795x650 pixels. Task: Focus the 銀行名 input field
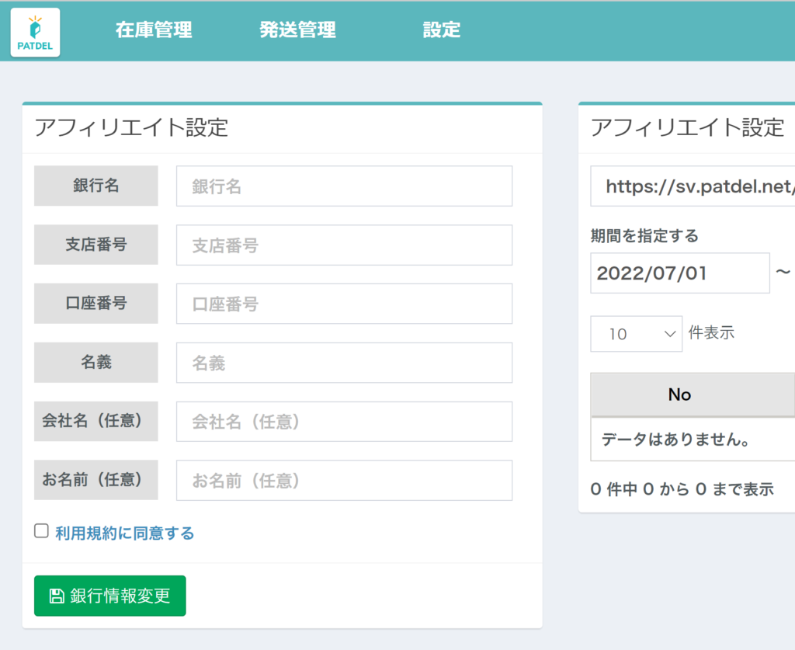(x=344, y=186)
